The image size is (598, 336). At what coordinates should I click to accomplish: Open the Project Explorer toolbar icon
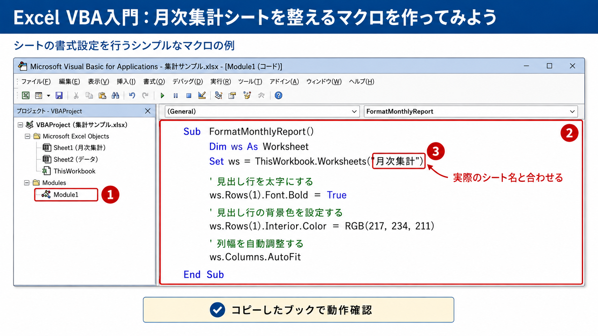[219, 95]
